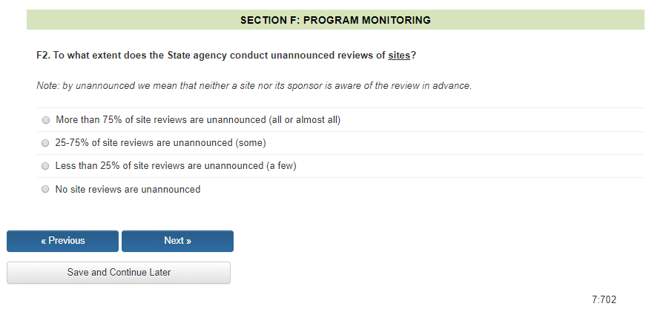Click the italic note about unannounced reviews
Screen dimensions: 649x309
[254, 86]
